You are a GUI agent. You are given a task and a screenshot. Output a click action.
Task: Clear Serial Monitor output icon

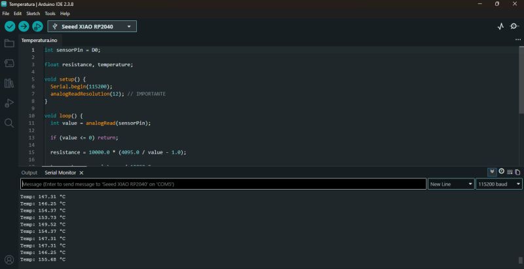(510, 172)
